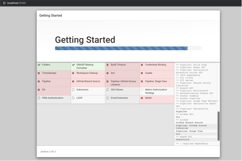242x161 pixels.
Task: Click the red X beside Timestamper
Action: coord(39,73)
